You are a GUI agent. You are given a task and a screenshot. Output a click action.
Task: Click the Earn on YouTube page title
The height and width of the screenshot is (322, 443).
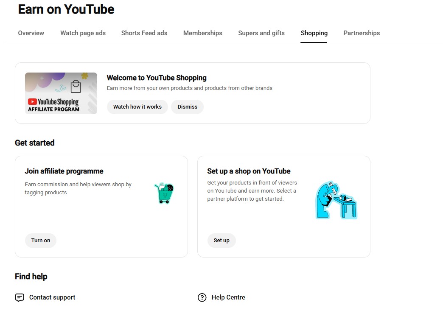click(x=66, y=9)
